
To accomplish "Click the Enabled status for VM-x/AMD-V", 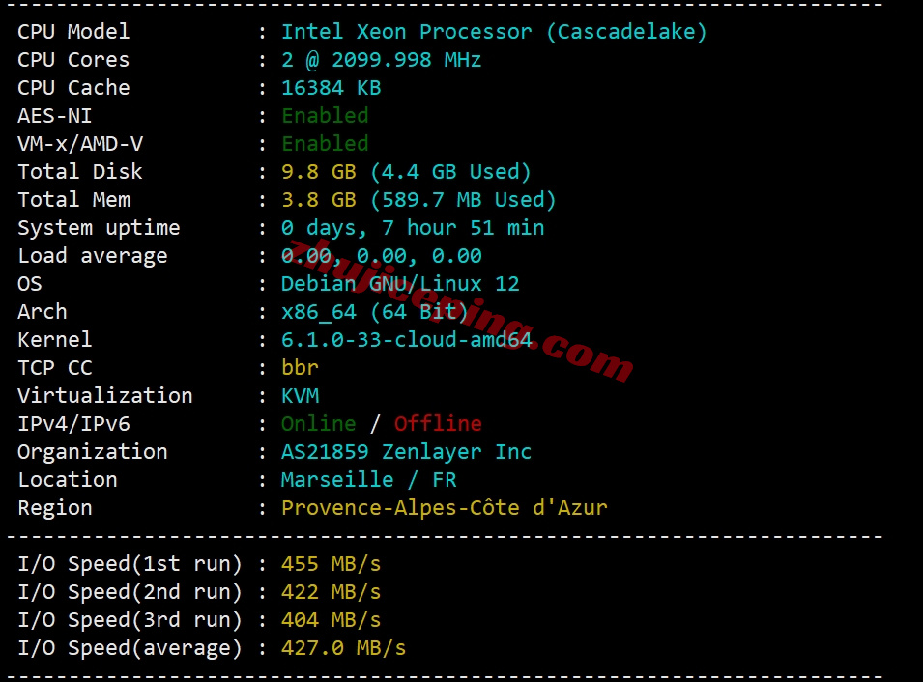I will (x=325, y=144).
